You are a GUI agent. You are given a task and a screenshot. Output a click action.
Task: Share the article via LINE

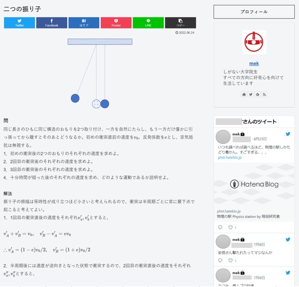tap(148, 23)
